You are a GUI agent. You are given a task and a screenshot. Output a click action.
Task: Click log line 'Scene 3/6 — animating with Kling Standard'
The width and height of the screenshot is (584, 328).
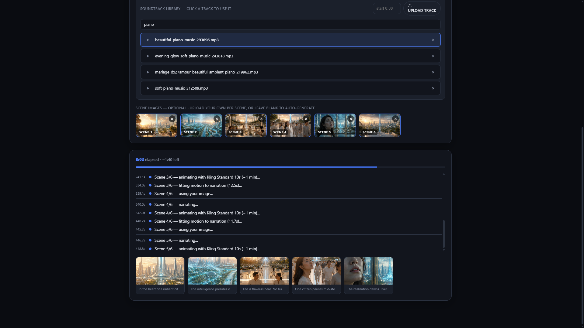207,177
